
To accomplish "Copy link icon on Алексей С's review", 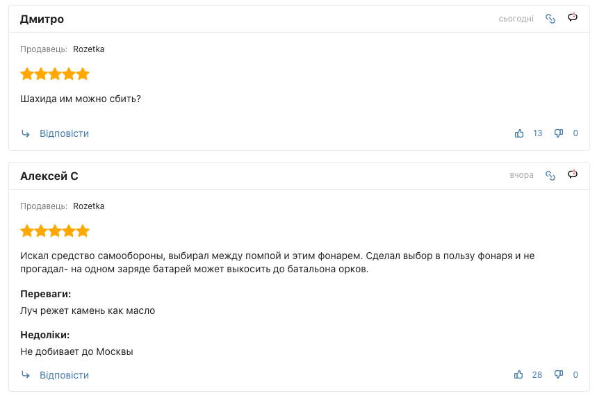I will click(550, 176).
